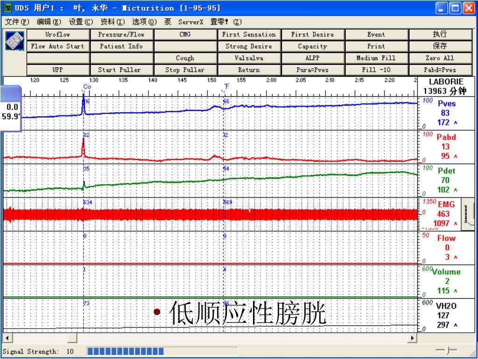Click the LABORIE brand text
The image size is (478, 359).
[446, 82]
